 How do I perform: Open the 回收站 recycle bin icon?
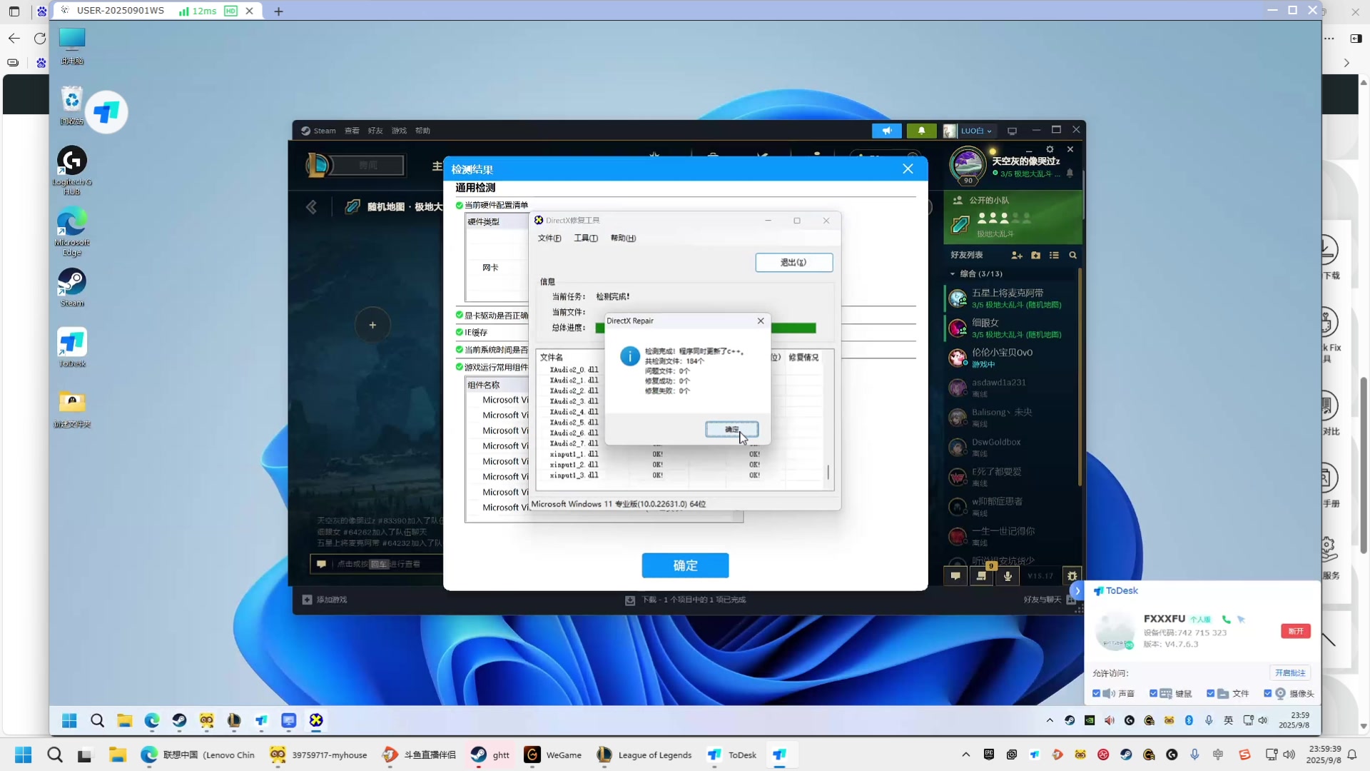click(x=72, y=106)
